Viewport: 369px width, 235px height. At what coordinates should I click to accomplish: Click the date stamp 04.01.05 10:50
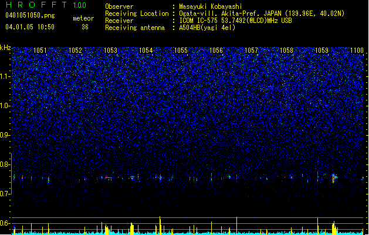pyautogui.click(x=30, y=27)
